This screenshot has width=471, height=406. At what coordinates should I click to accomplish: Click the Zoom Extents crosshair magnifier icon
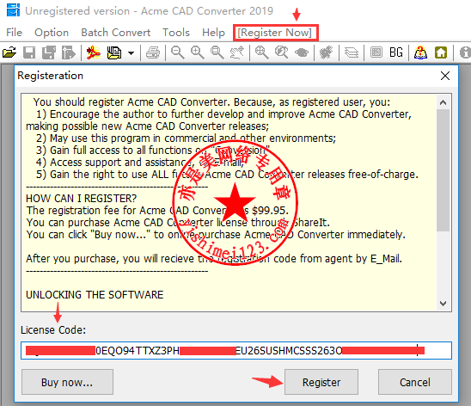coord(261,52)
